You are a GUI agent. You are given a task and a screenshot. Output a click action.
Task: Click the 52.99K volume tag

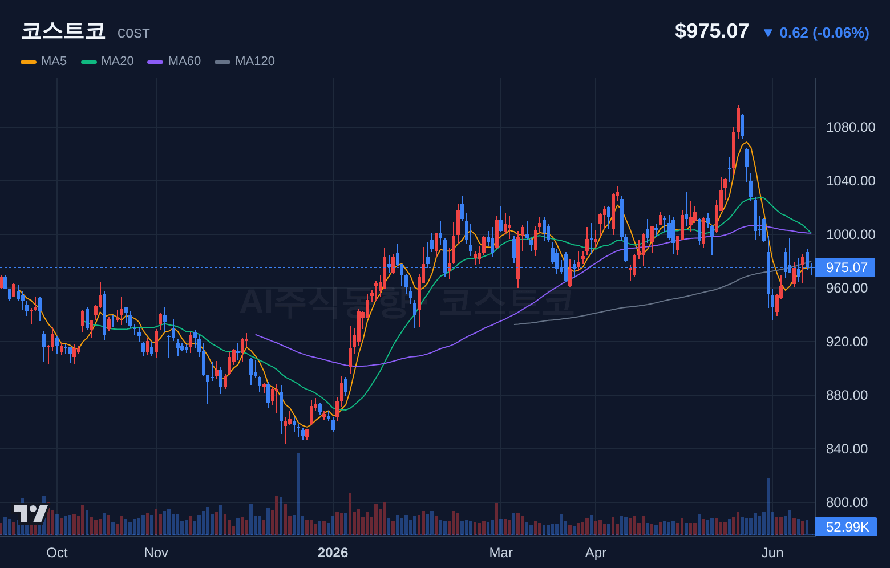click(846, 527)
